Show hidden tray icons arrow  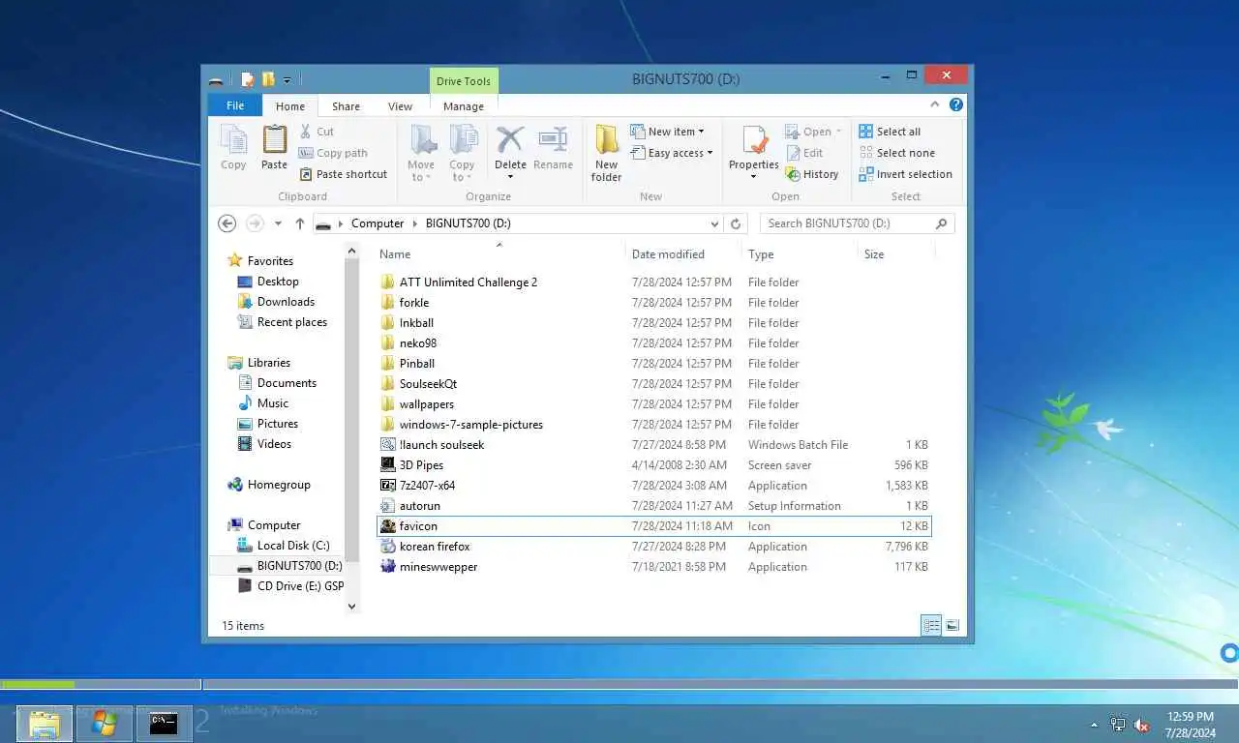pos(1095,725)
